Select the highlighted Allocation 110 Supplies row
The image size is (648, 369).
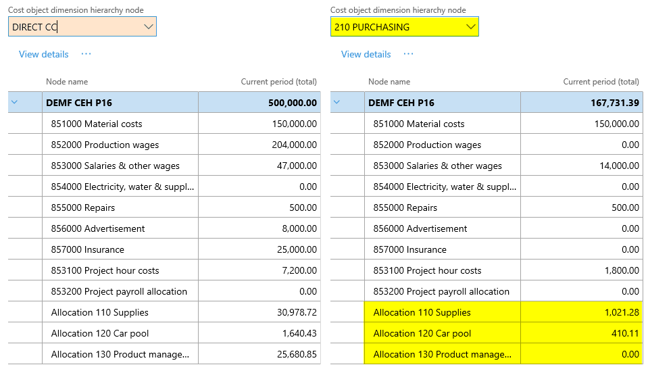pyautogui.click(x=422, y=312)
